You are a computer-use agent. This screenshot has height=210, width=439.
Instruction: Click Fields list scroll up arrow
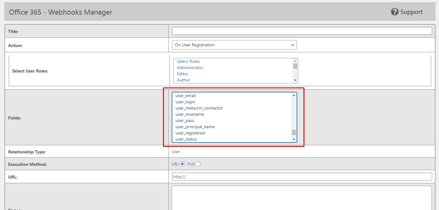pyautogui.click(x=294, y=95)
